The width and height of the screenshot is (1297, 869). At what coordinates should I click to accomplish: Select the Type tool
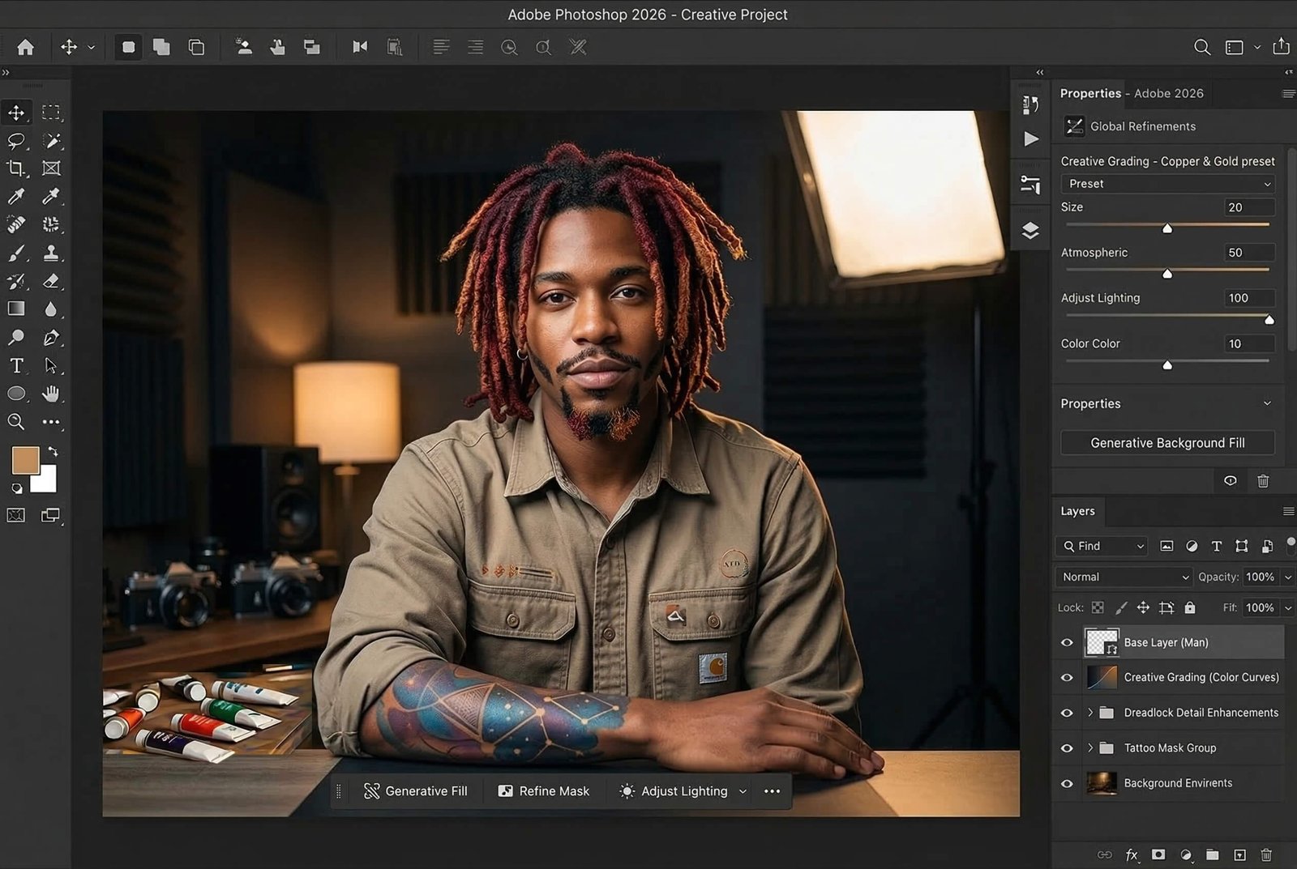coord(16,365)
